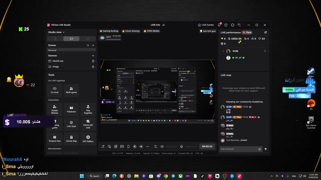Click the 0/27 ranking progress widget
Viewport: 321px width, 180px height.
click(110, 37)
